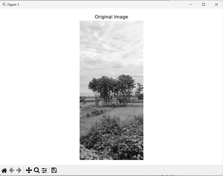This screenshot has height=176, width=223.
Task: Click the blank canvas left of the image
Action: coord(40,88)
